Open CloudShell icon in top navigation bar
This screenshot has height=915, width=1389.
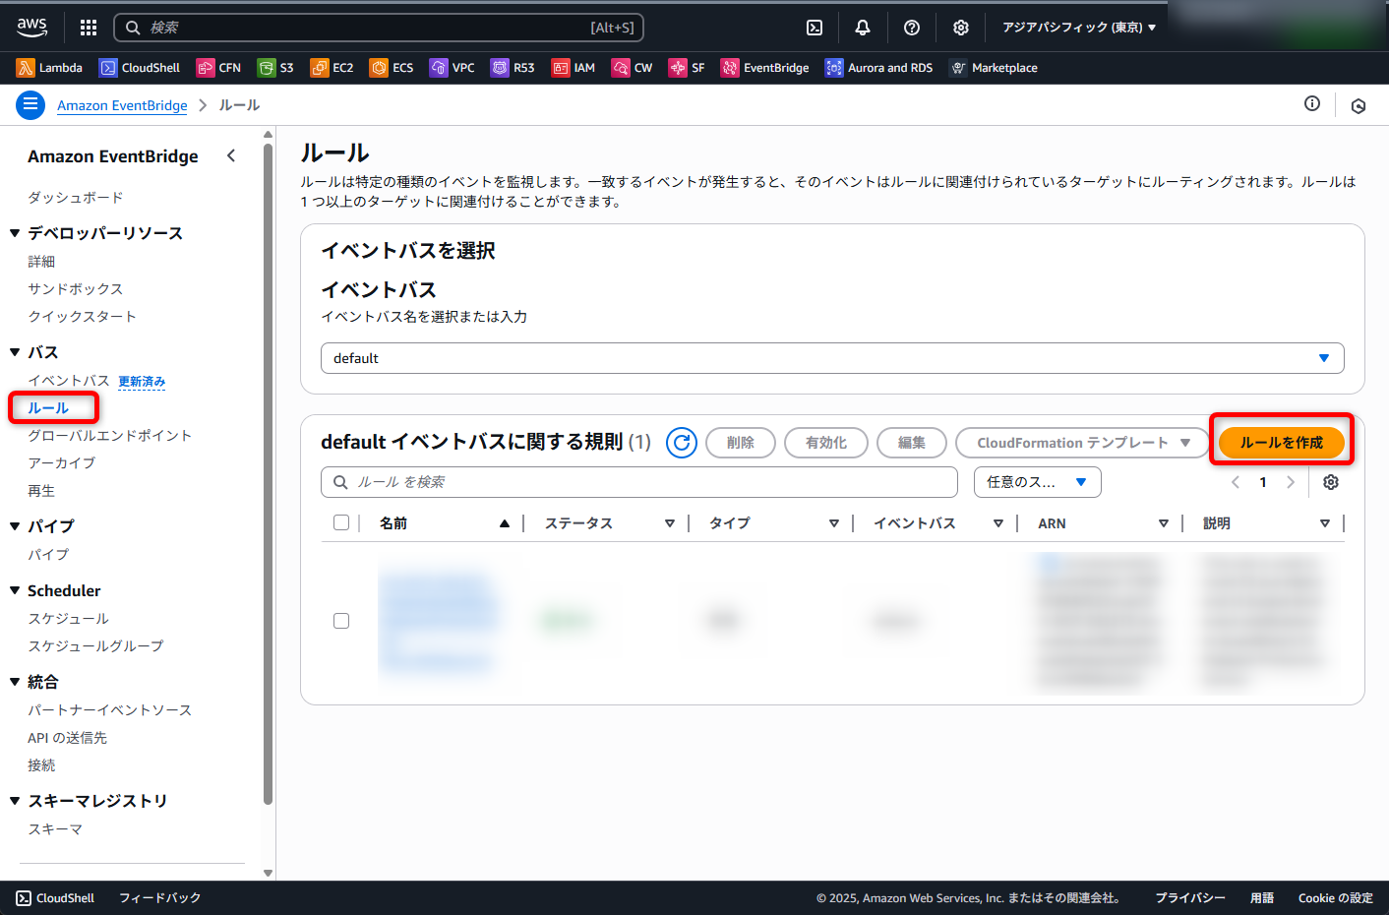pyautogui.click(x=815, y=28)
